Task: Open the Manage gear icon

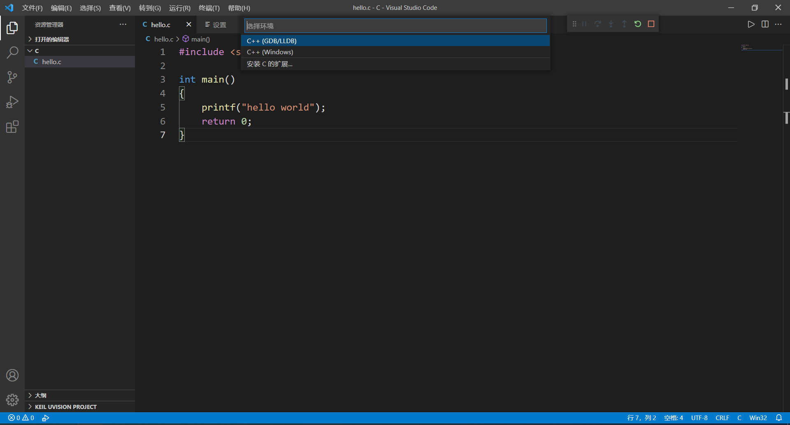Action: [x=12, y=400]
